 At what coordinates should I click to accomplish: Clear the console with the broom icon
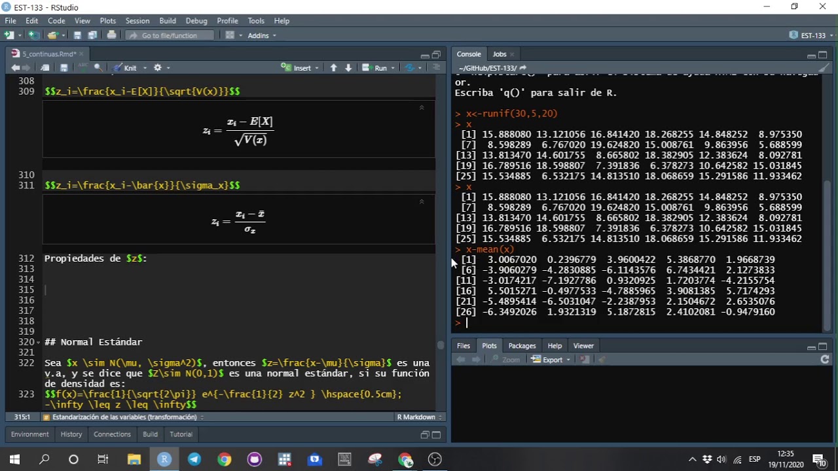point(824,68)
